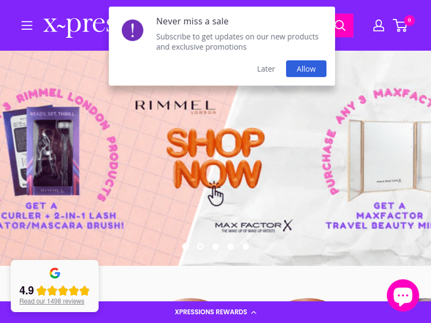The width and height of the screenshot is (431, 323).
Task: Select the third carousel slide dot
Action: 215,247
